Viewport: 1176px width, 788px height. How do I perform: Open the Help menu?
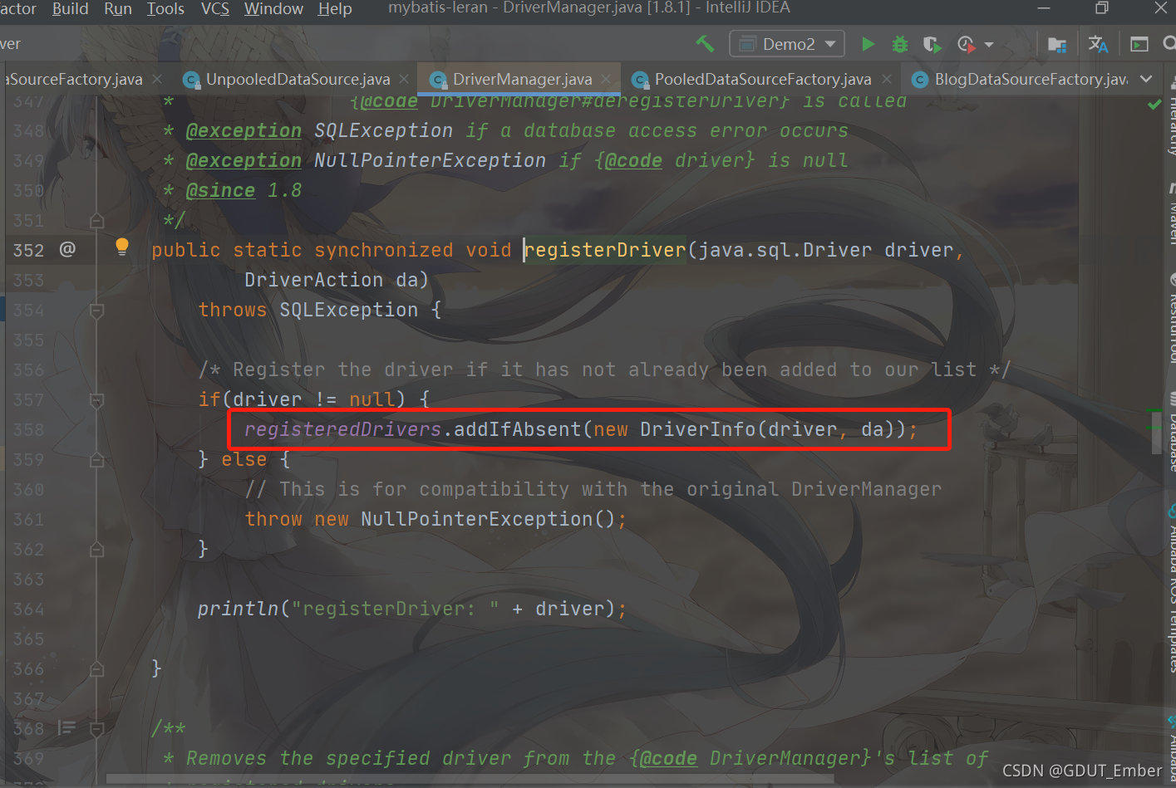point(335,9)
